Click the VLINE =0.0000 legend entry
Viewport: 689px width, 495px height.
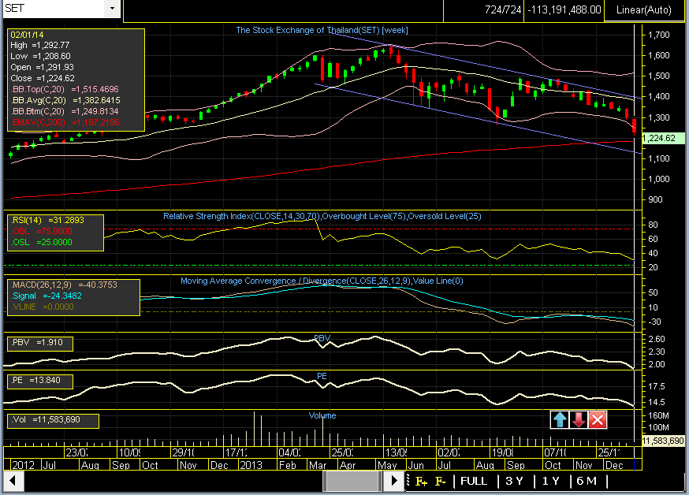tap(43, 307)
